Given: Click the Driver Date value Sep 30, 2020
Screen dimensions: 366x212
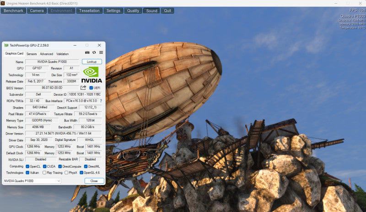Looking at the screenshot, I should pyautogui.click(x=39, y=140).
